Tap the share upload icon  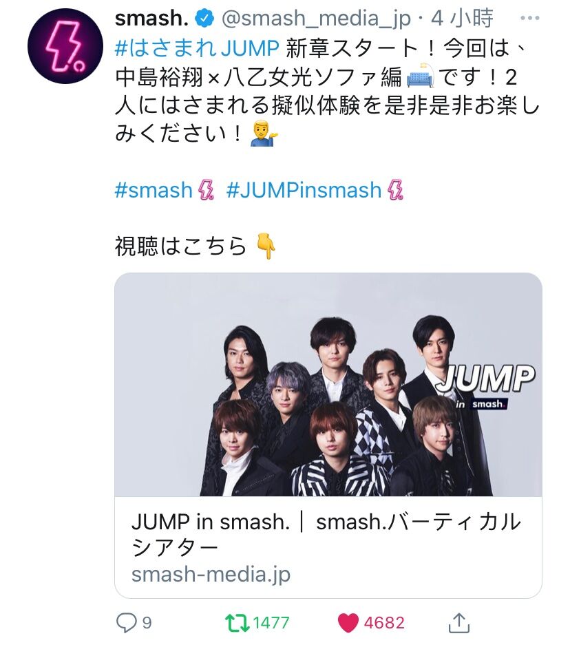pos(459,622)
